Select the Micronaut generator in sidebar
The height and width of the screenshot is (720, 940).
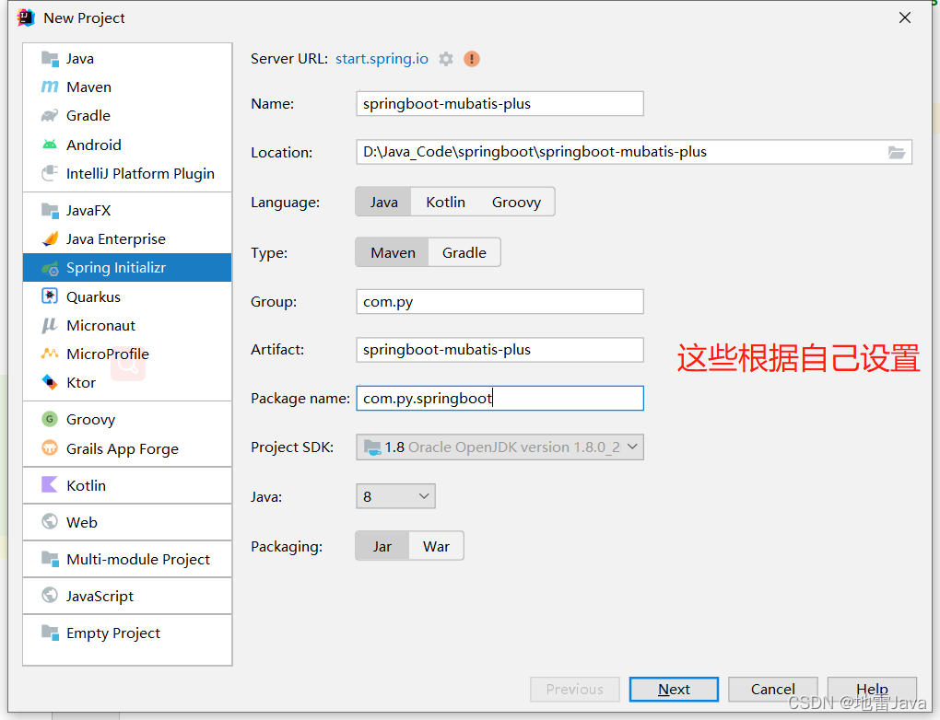97,325
